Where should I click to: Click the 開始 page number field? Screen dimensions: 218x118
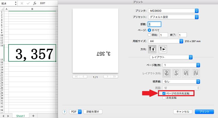(x=164, y=35)
